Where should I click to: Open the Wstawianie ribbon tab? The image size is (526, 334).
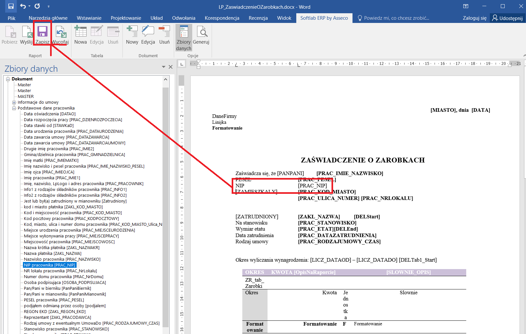(89, 18)
